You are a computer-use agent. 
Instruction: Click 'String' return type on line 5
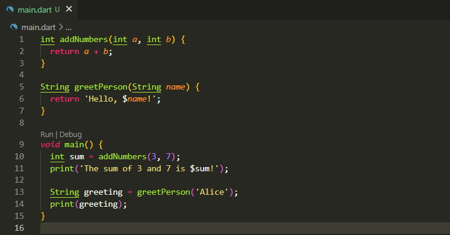click(x=55, y=87)
